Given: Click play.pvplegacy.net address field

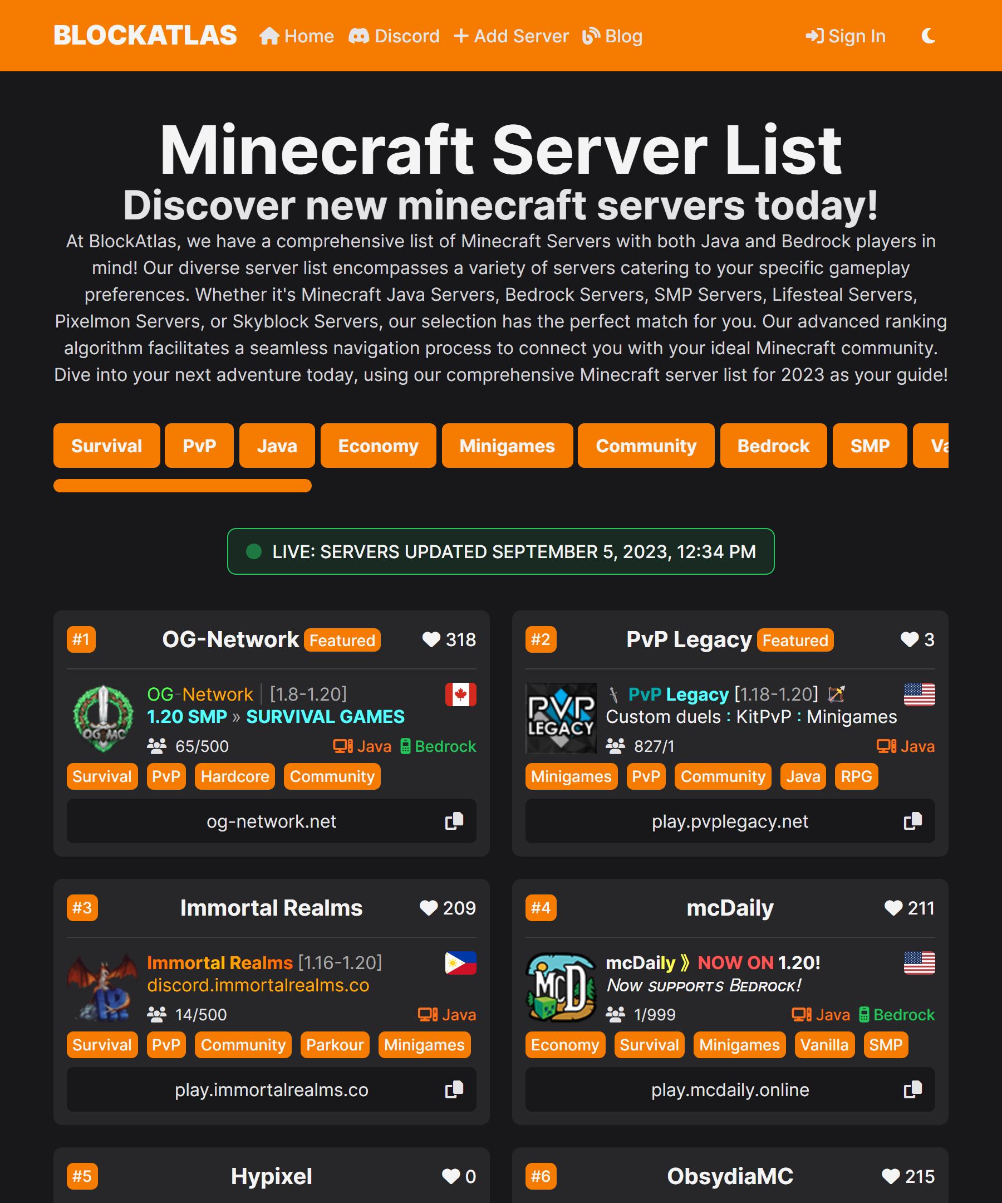Looking at the screenshot, I should pyautogui.click(x=730, y=821).
